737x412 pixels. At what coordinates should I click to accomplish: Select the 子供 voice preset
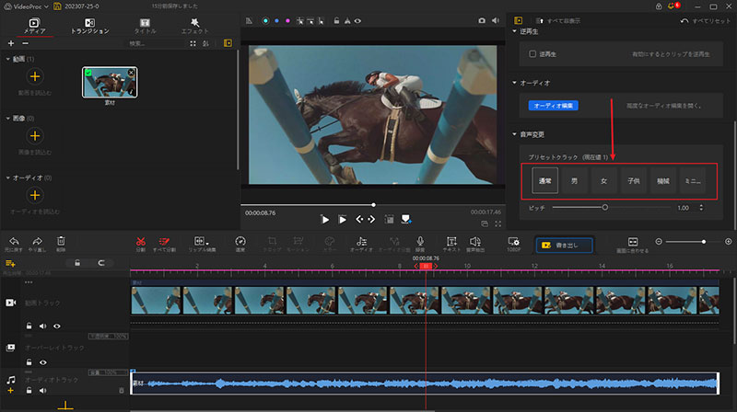tap(634, 180)
